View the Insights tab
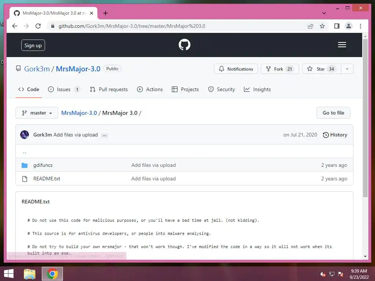Viewport: 375px width, 281px height. pos(257,89)
